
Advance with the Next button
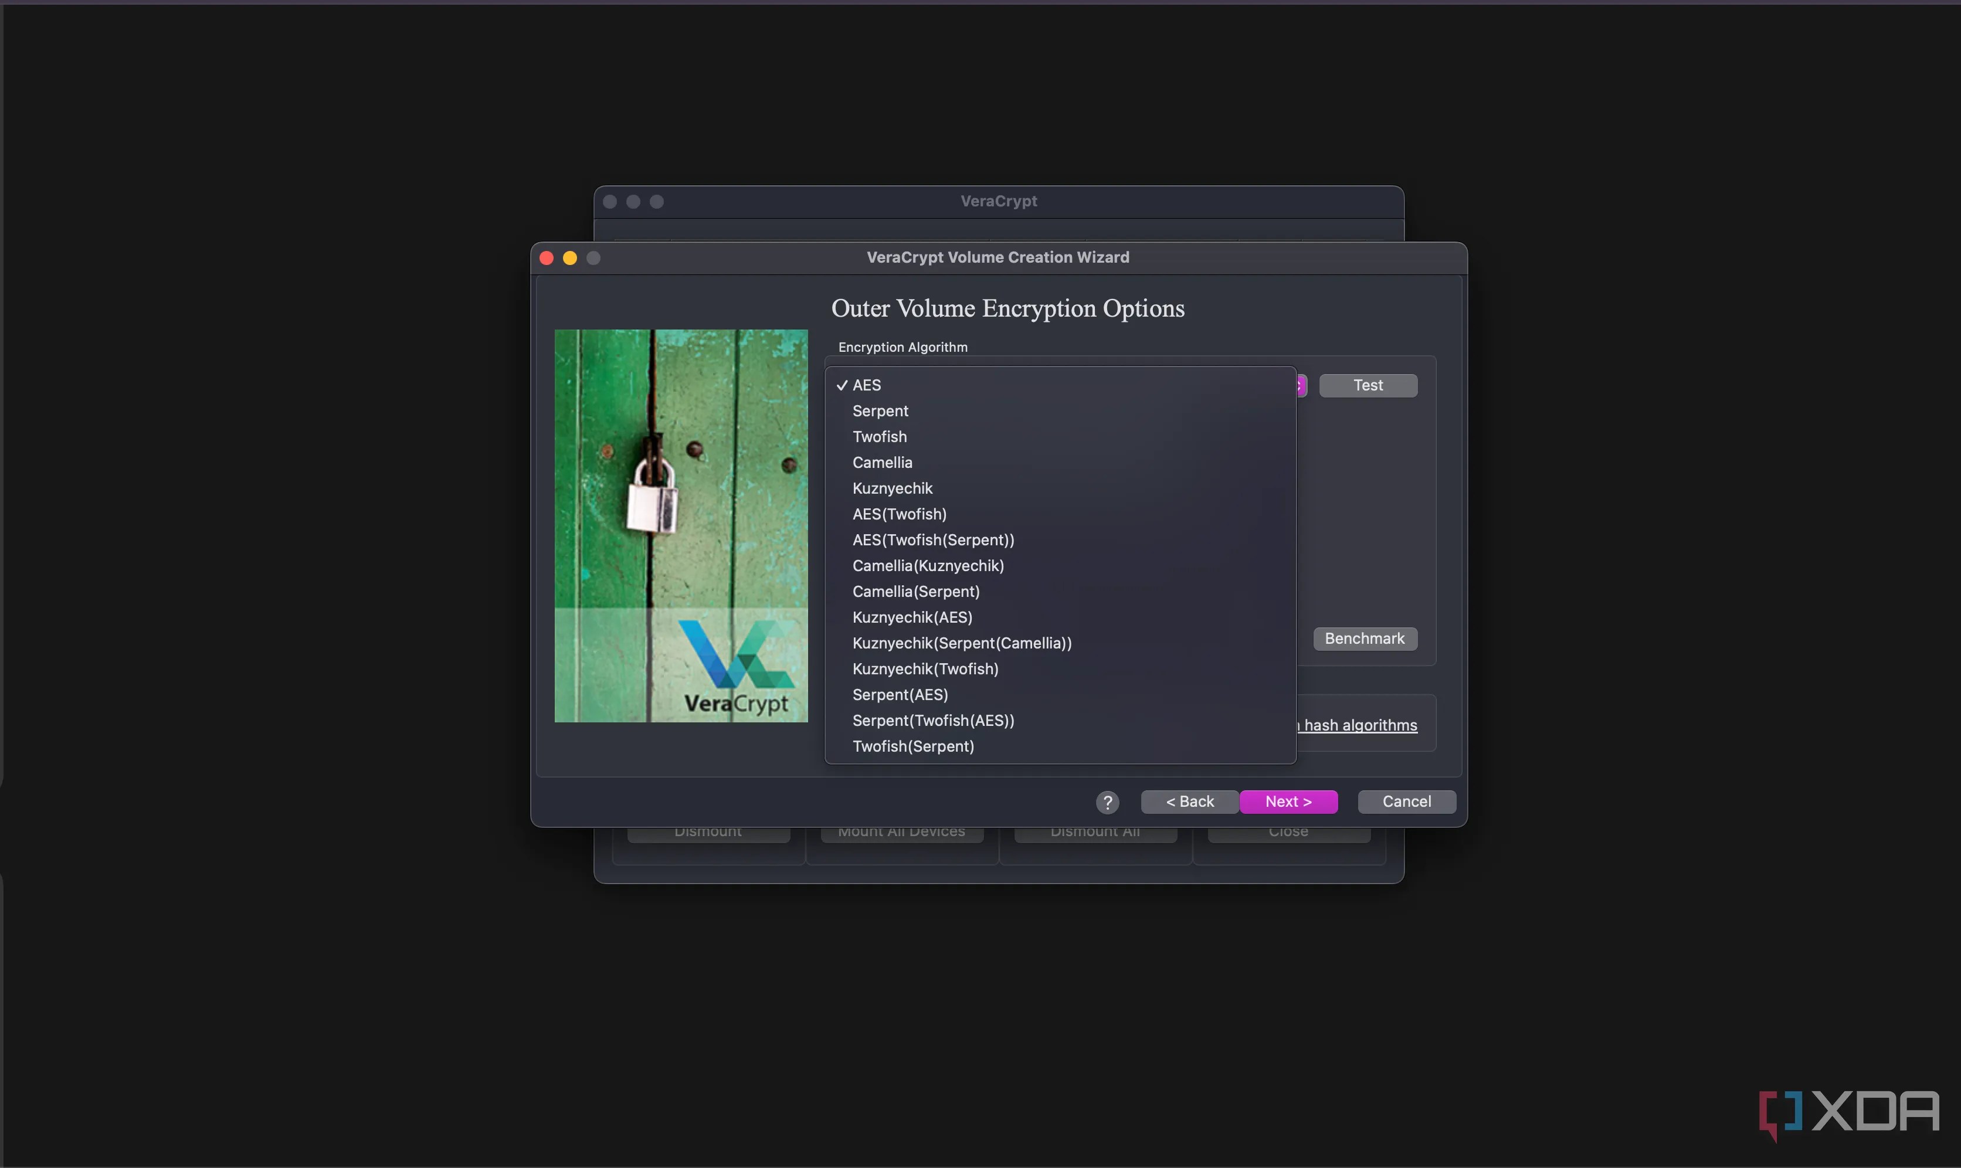1288,801
